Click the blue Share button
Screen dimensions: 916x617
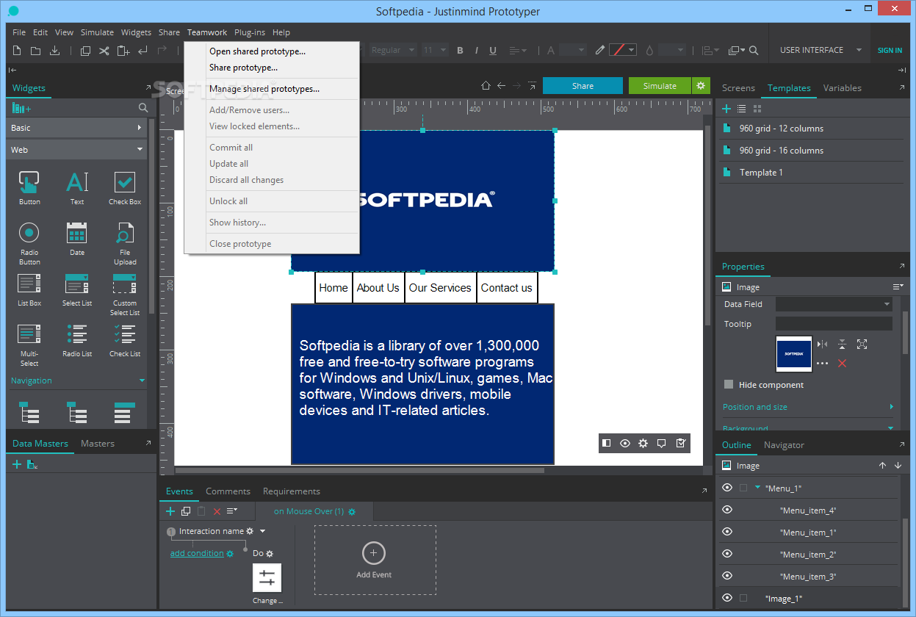point(583,86)
